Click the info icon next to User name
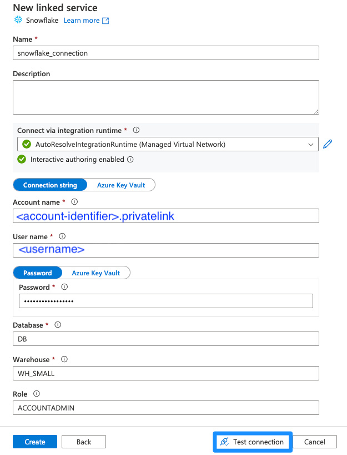The height and width of the screenshot is (455, 347). pos(62,236)
